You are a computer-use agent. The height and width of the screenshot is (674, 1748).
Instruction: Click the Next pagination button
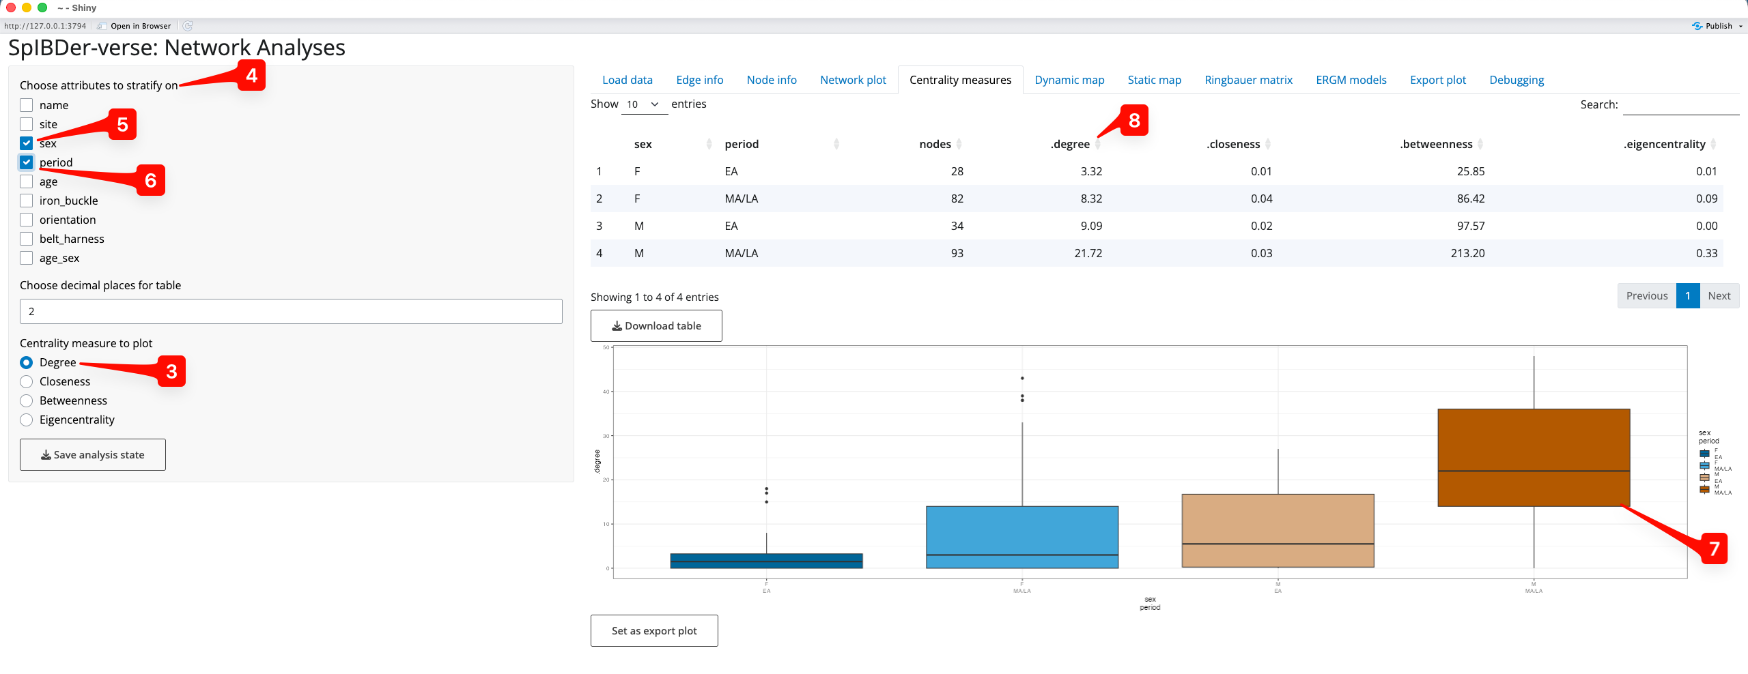click(1719, 295)
